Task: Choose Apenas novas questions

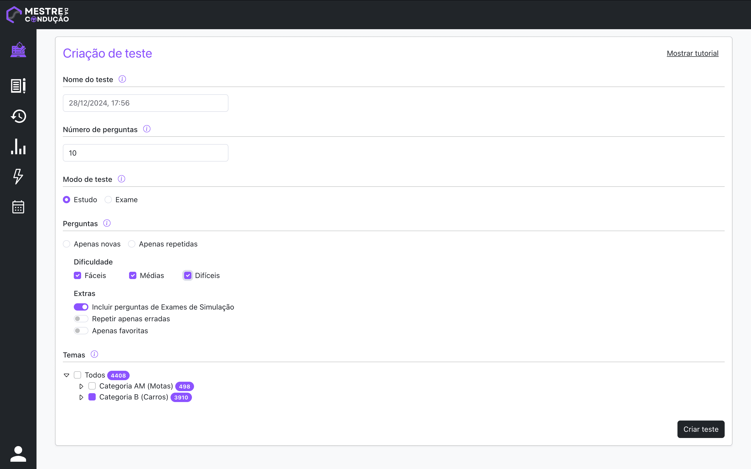Action: [66, 244]
